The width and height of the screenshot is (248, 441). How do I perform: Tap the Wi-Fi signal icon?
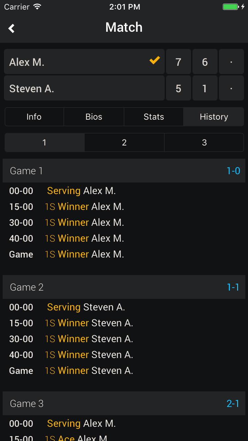[x=37, y=7]
